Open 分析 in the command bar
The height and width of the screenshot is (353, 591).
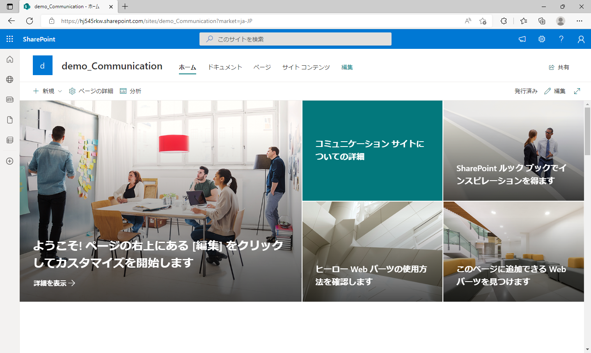(x=131, y=91)
